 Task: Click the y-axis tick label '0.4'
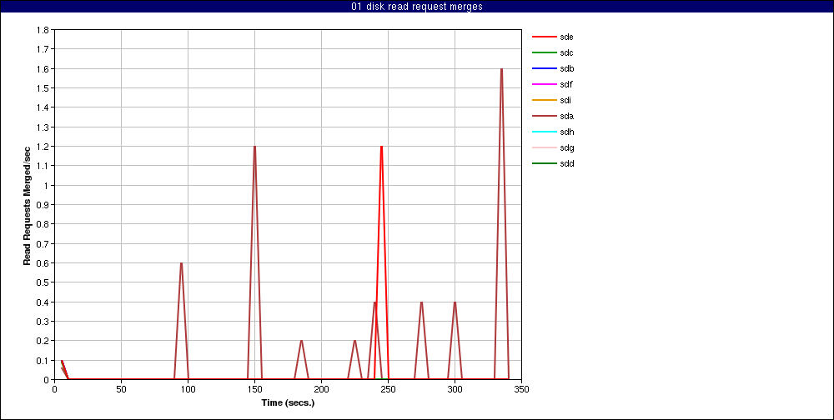click(43, 302)
